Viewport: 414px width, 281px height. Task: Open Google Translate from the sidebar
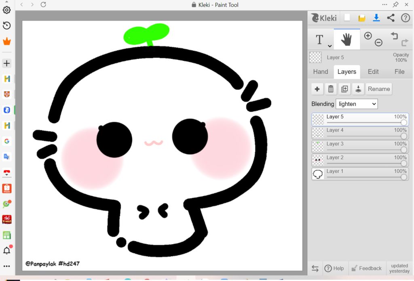6,157
